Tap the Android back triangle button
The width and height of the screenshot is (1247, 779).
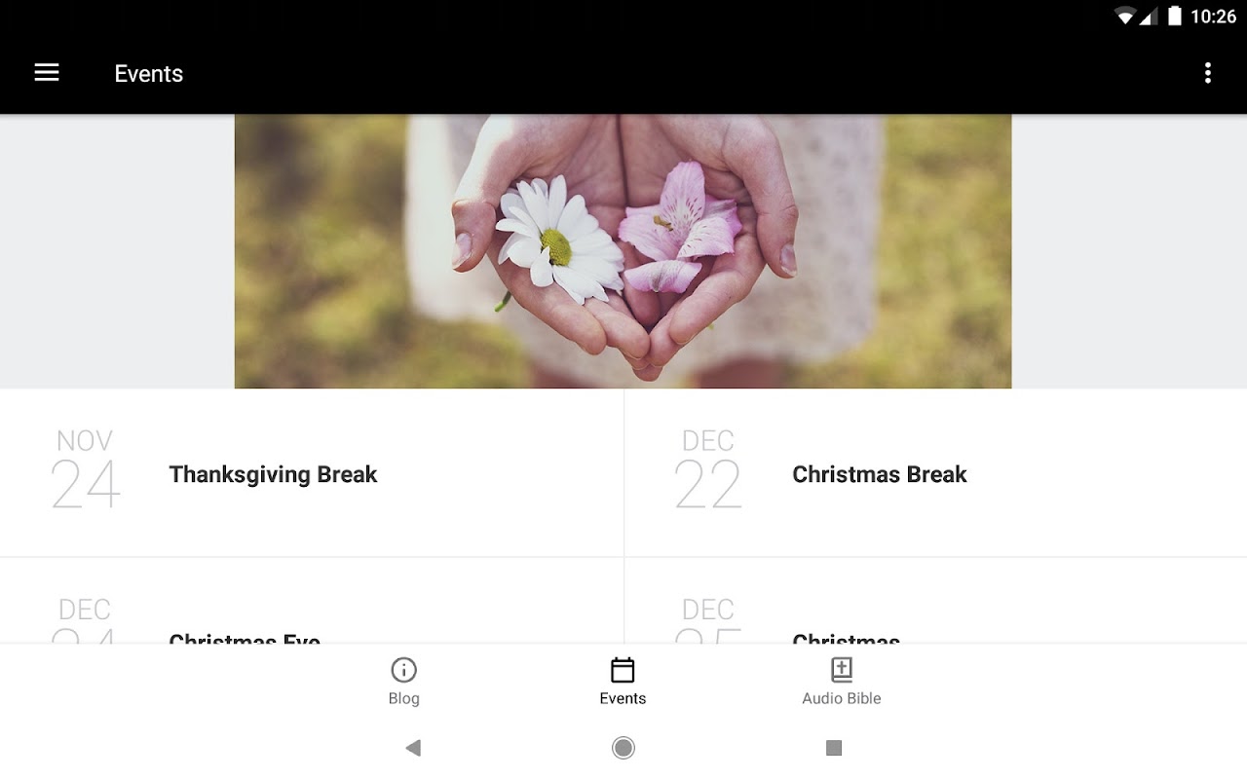[x=413, y=748]
